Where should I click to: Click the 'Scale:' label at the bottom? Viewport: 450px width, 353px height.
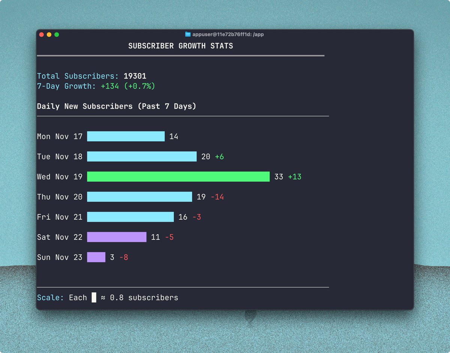click(x=51, y=298)
